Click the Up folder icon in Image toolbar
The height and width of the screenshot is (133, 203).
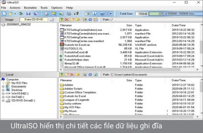61,20
